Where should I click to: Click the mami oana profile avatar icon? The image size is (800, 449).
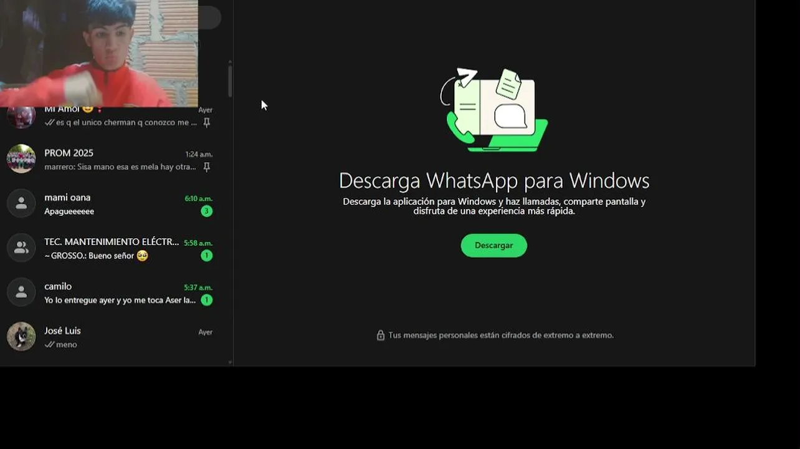click(x=21, y=203)
